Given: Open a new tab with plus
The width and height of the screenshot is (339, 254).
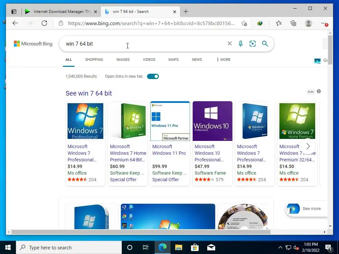Looking at the screenshot, I should pos(186,12).
